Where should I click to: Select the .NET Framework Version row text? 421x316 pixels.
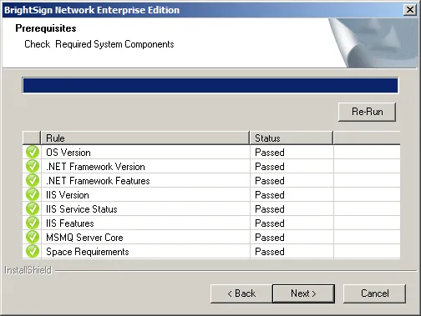click(95, 167)
